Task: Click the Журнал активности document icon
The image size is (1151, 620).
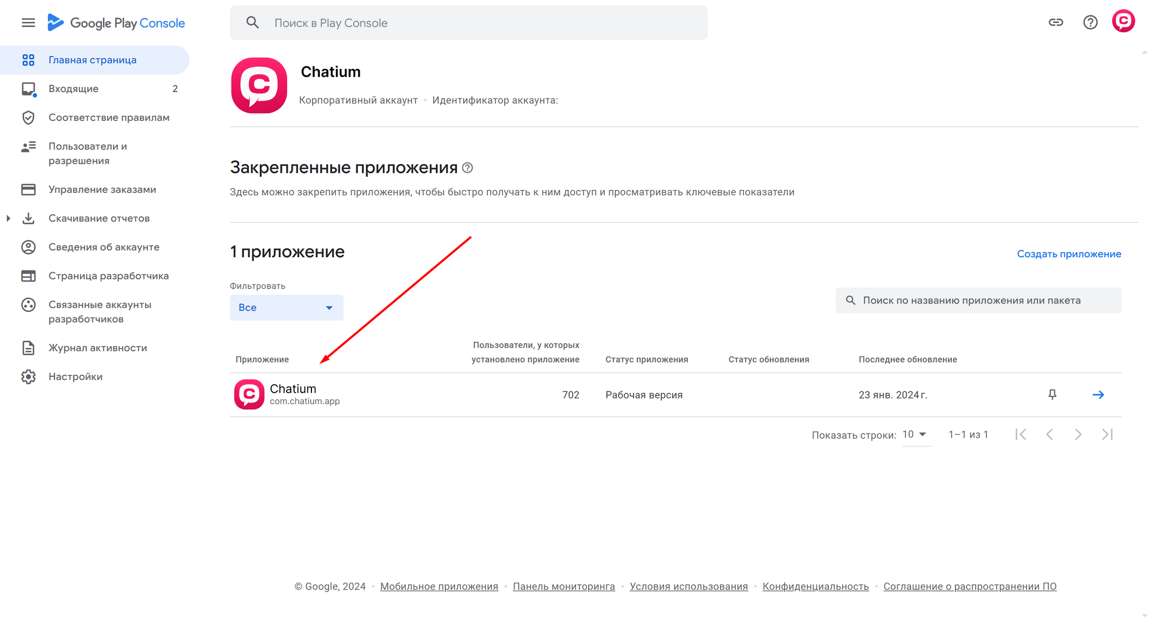Action: 28,348
